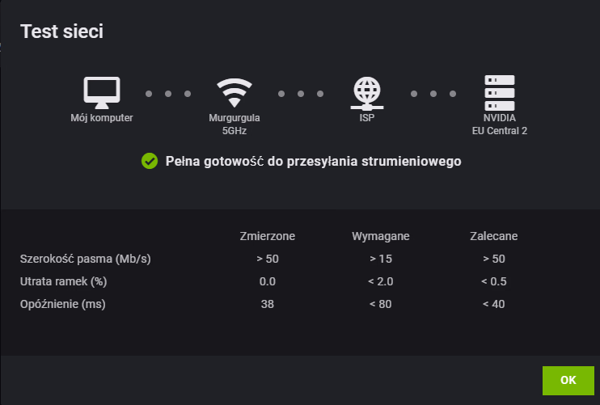600x405 pixels.
Task: Click the Zmierzone column header
Action: (268, 236)
